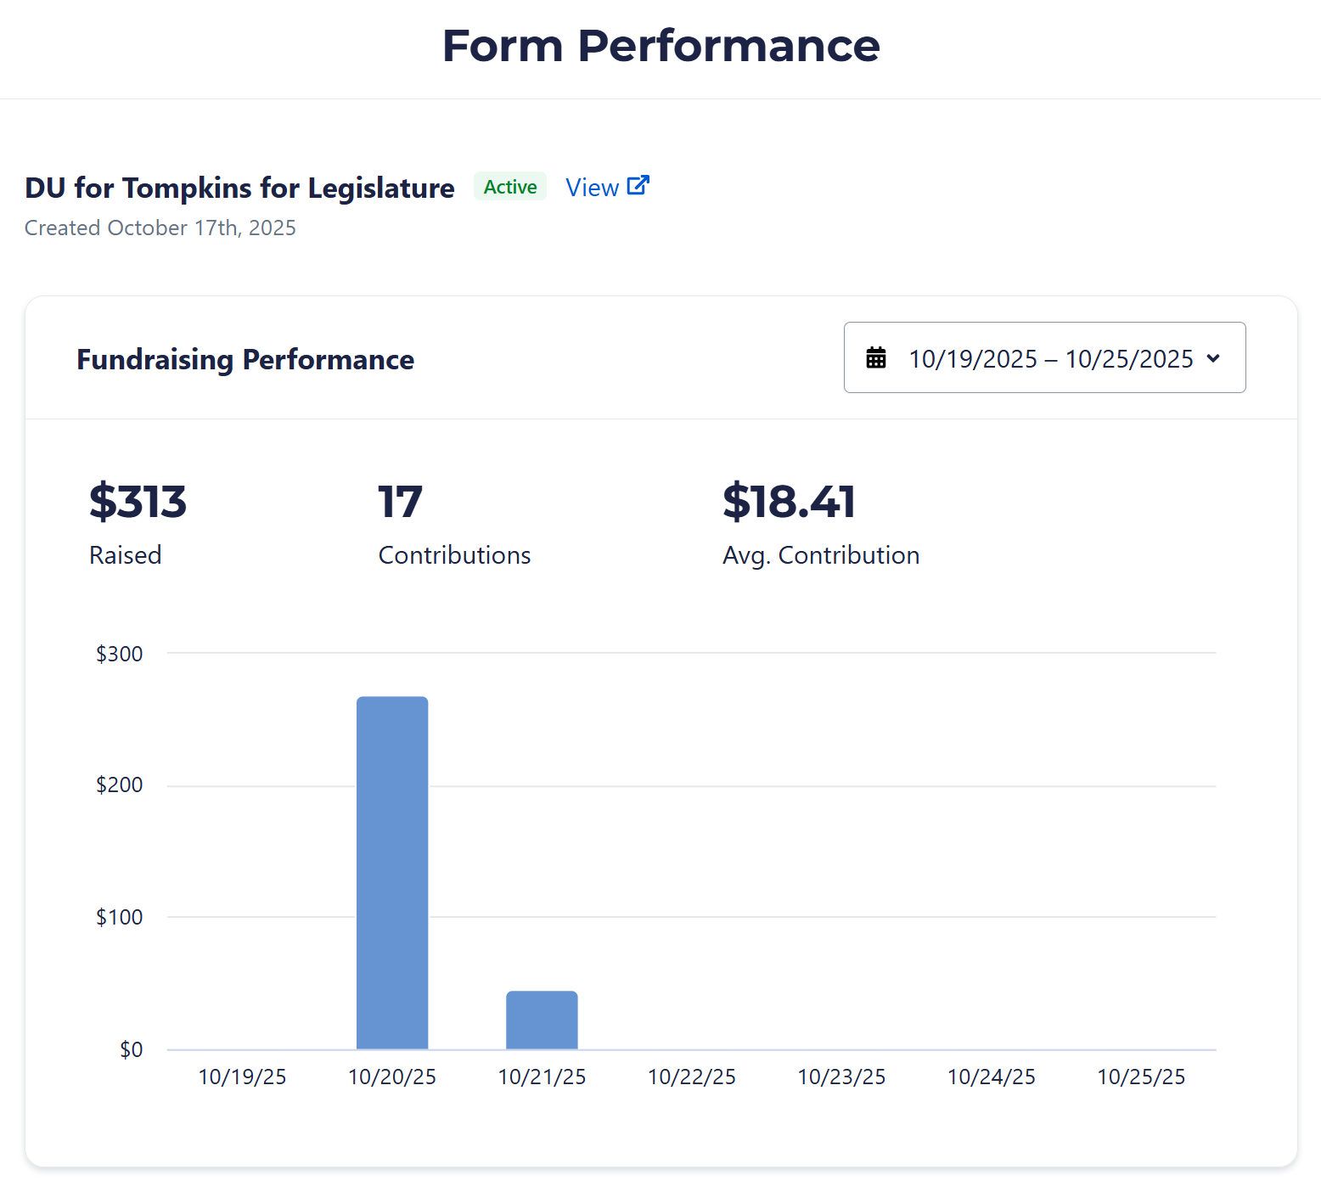The image size is (1321, 1192).
Task: Select the 10/21/25 bar in chart
Action: tap(542, 1020)
